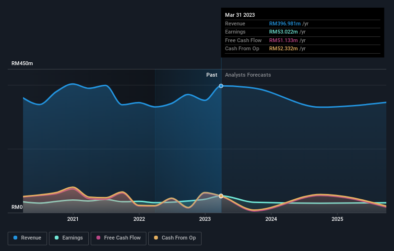Click the RM0 y-axis label

[x=17, y=207]
